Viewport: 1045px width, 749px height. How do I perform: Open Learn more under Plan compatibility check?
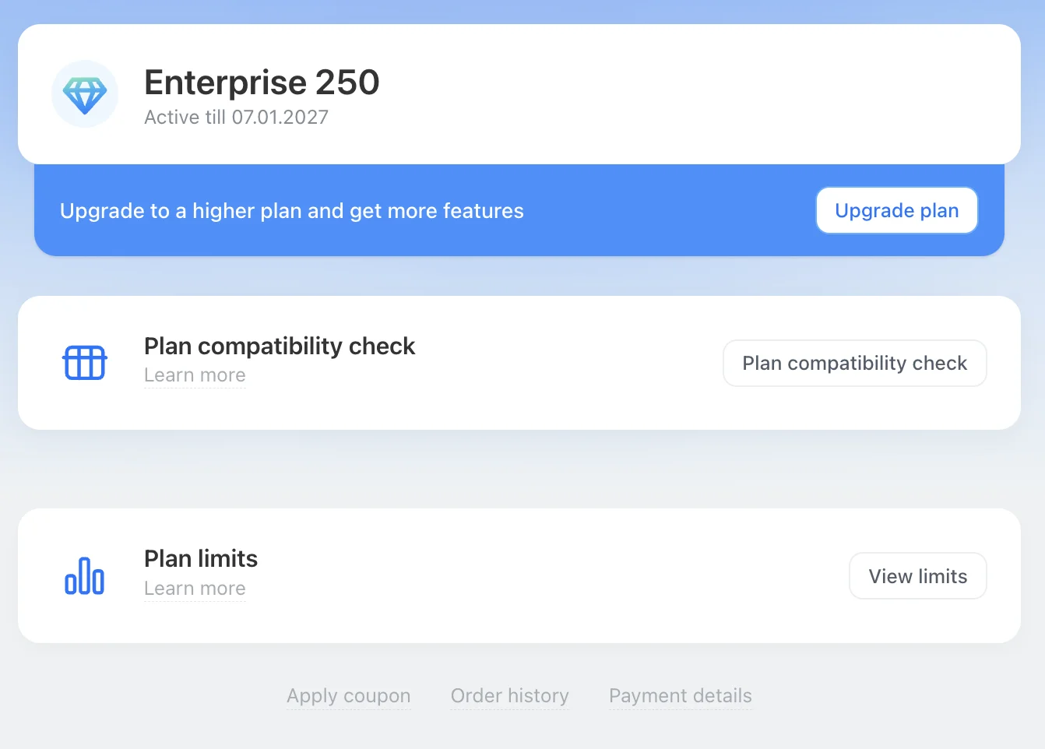click(x=195, y=375)
